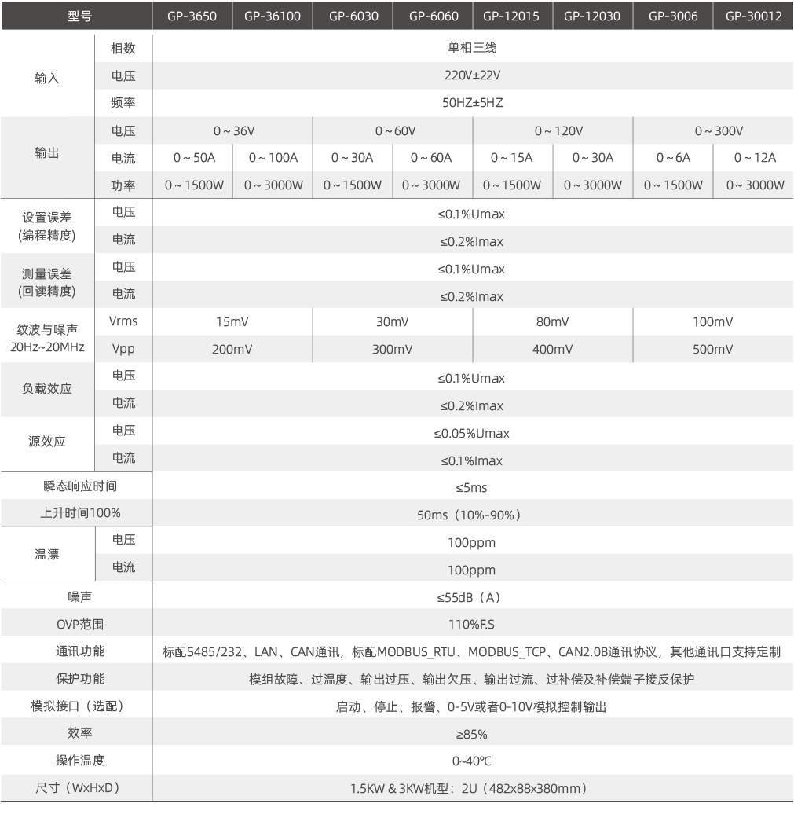Click the 15mV Vrms ripple value
794x814 pixels.
(232, 321)
